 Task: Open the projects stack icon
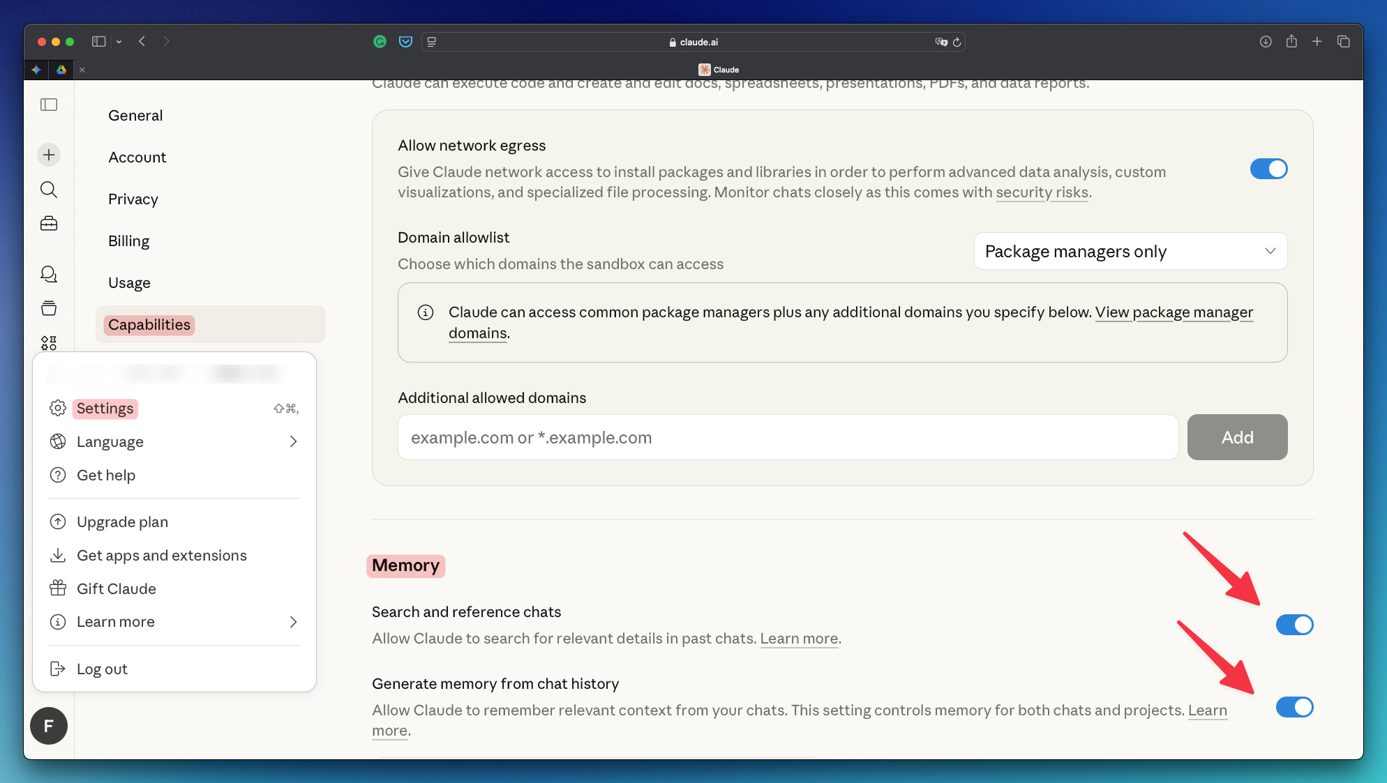click(x=49, y=308)
